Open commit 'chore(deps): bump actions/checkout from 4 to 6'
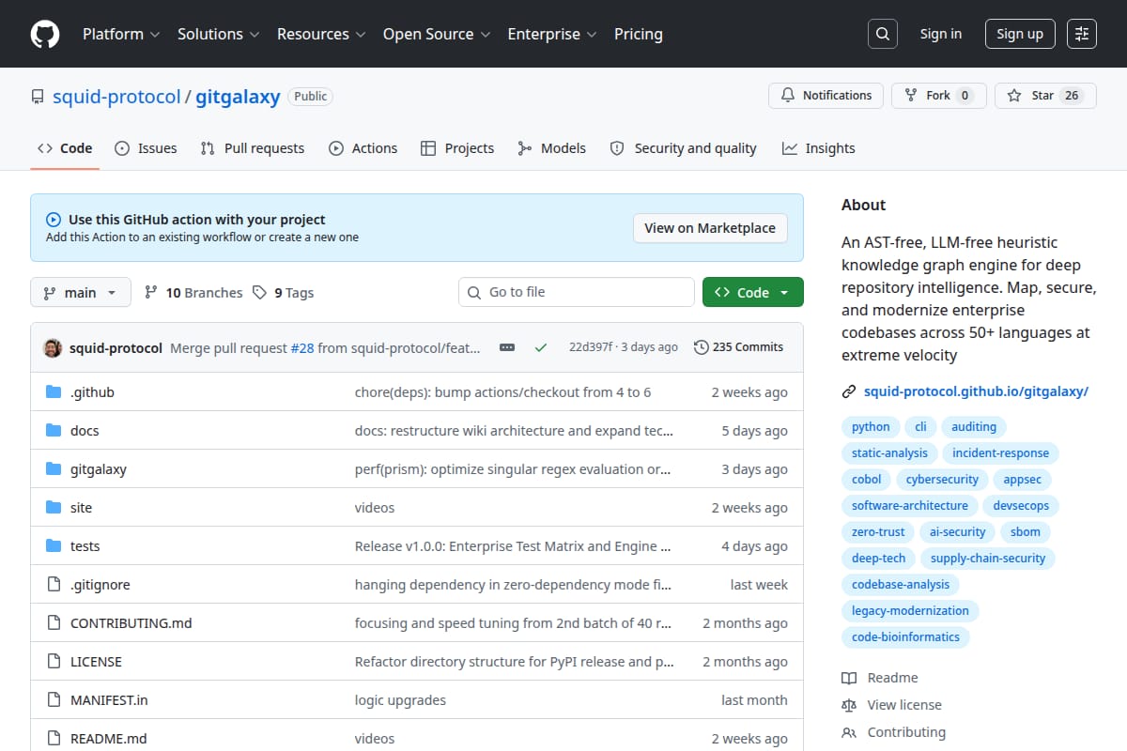This screenshot has height=751, width=1127. click(x=502, y=392)
